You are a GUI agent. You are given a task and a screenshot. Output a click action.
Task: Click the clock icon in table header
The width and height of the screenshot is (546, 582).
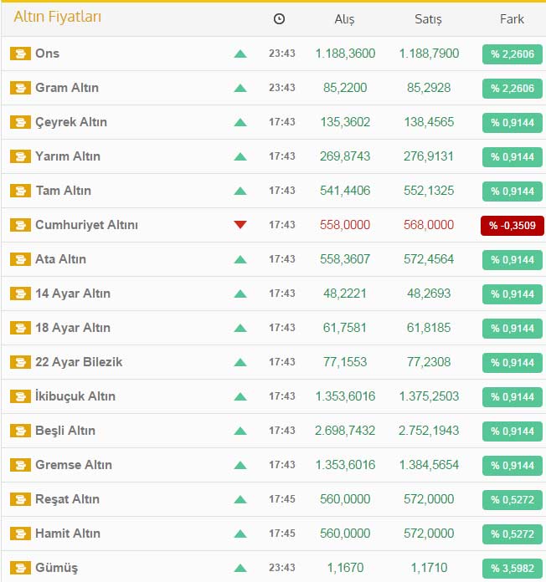pos(279,19)
